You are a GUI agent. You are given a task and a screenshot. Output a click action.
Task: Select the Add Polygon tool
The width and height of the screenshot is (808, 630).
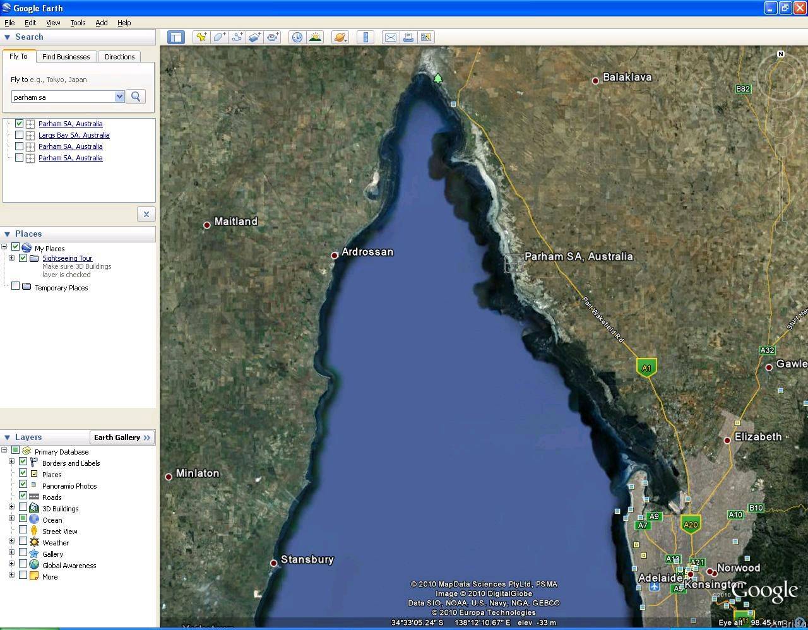tap(219, 37)
